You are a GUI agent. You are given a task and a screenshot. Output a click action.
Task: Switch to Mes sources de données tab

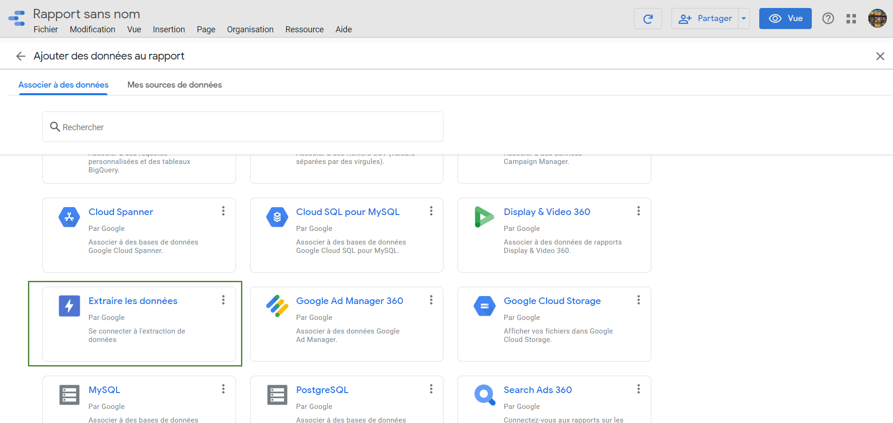175,85
